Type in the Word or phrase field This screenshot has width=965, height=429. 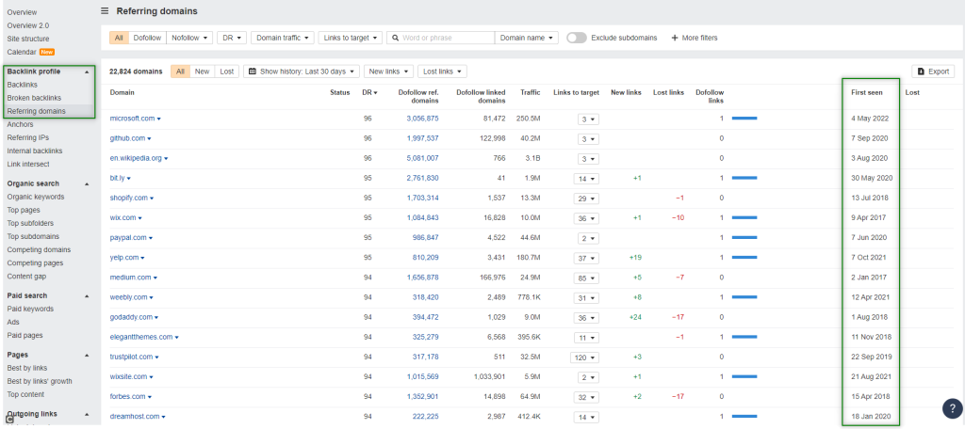coord(446,38)
